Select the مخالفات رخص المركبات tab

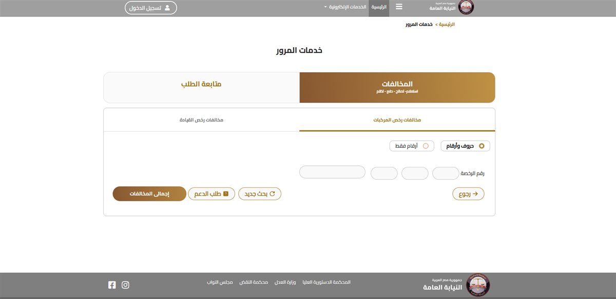pyautogui.click(x=397, y=120)
